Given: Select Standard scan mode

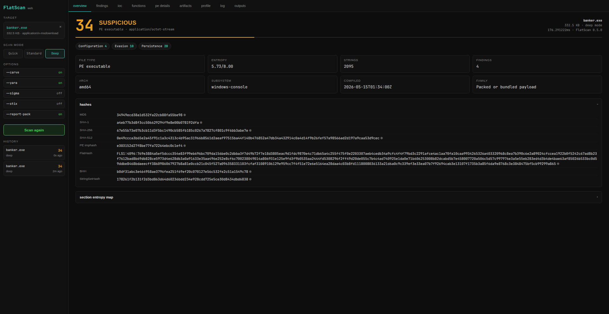Looking at the screenshot, I should tap(34, 53).
